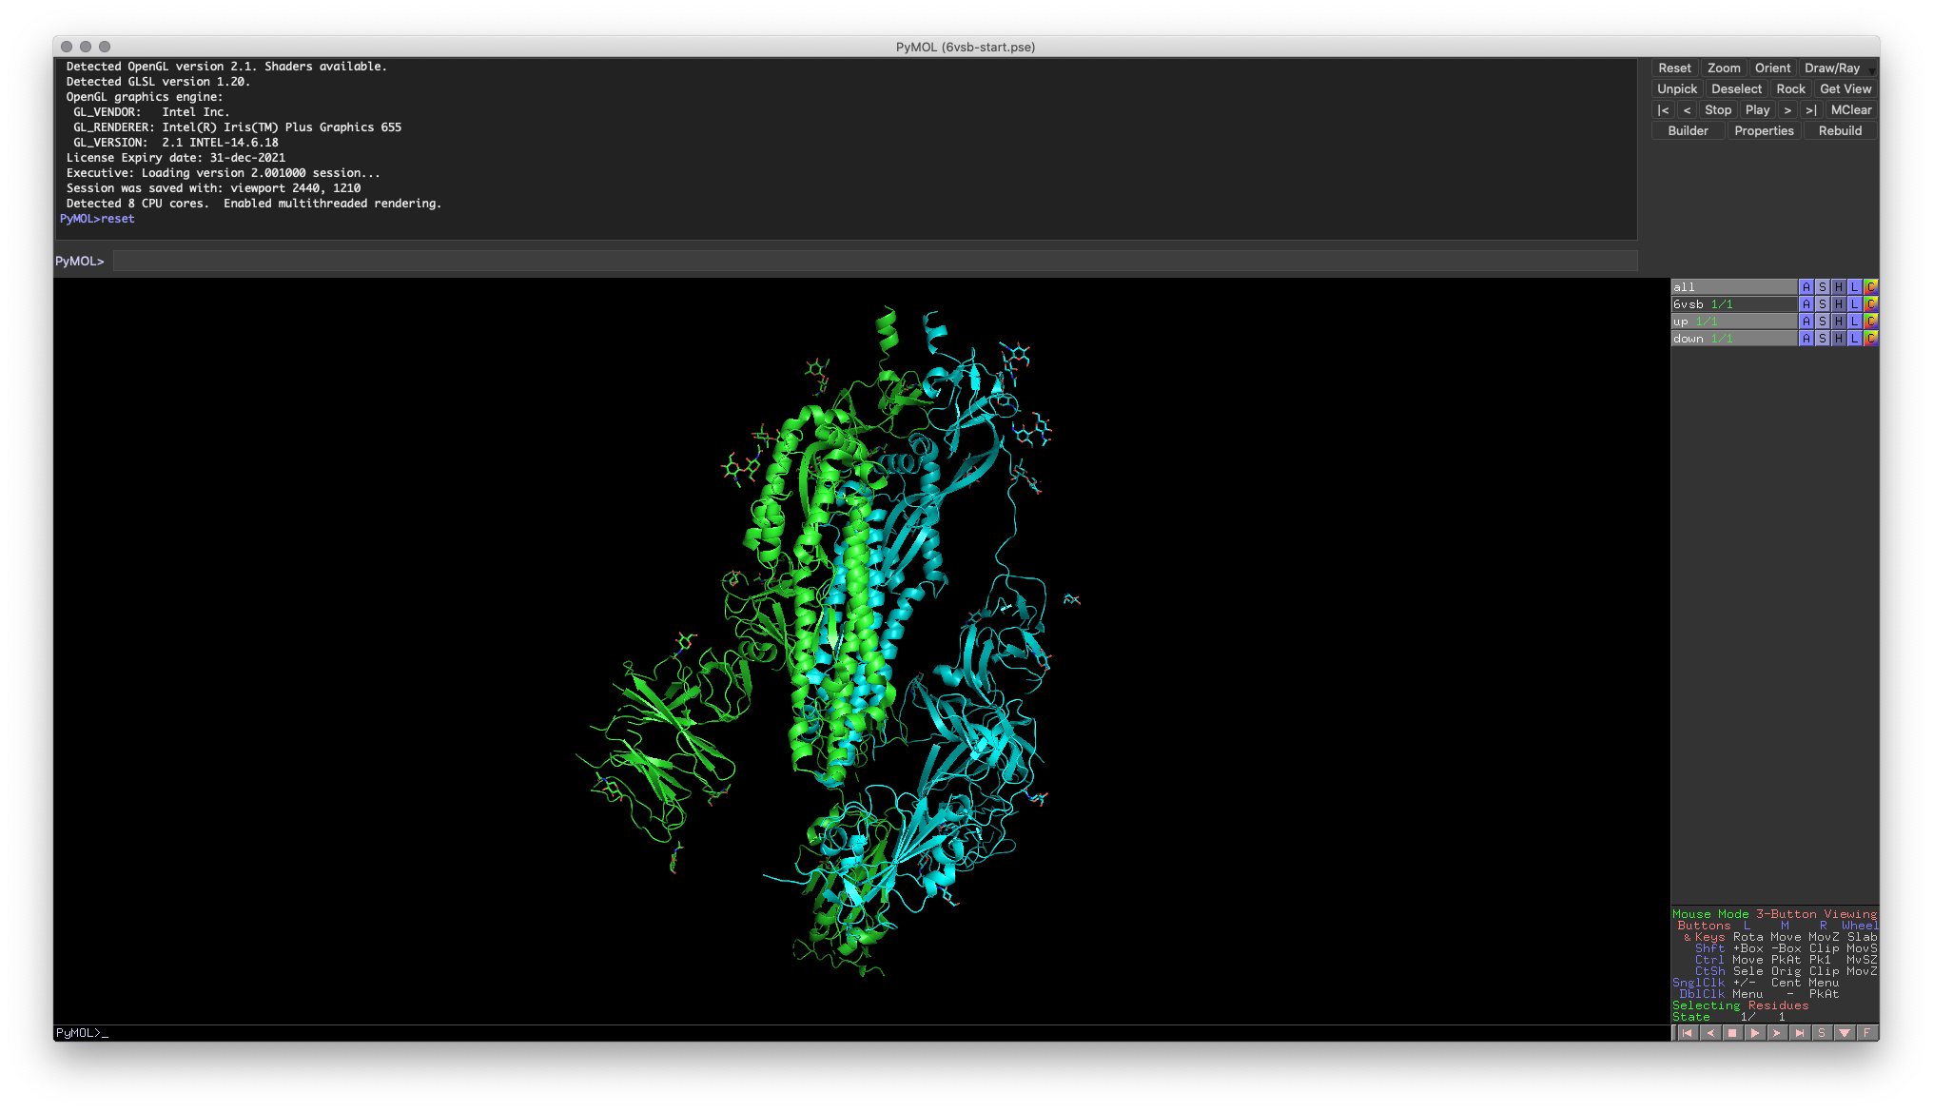This screenshot has width=1933, height=1112.
Task: Click '>' next frame button in top panel
Action: [x=1788, y=110]
